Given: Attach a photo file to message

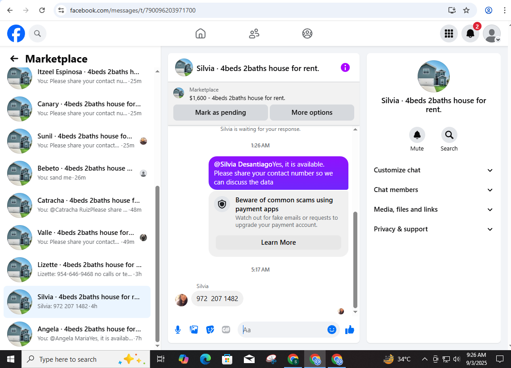Looking at the screenshot, I should 194,330.
